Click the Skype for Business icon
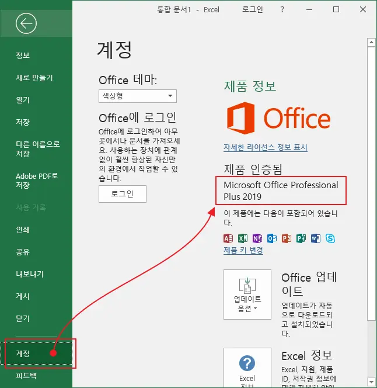The image size is (377, 388). (x=330, y=238)
